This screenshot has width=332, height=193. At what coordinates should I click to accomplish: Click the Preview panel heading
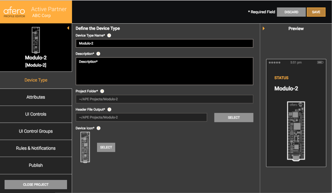click(x=296, y=29)
